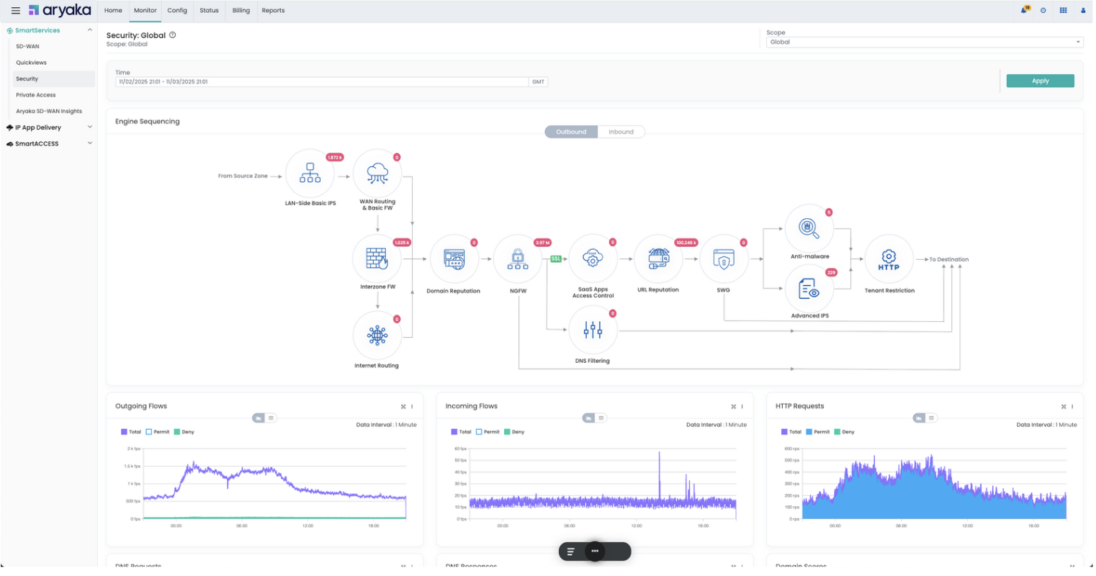Open the URL Reputation engine icon
Image resolution: width=1096 pixels, height=576 pixels.
[658, 258]
